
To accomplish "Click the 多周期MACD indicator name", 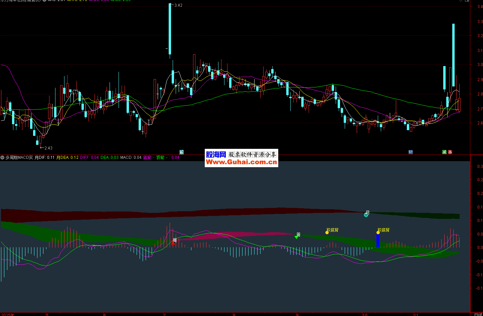I will pos(19,157).
